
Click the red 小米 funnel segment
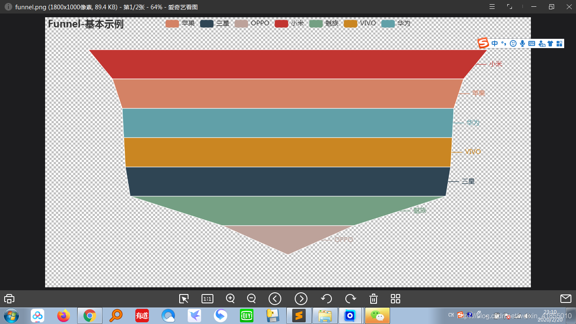[288, 64]
